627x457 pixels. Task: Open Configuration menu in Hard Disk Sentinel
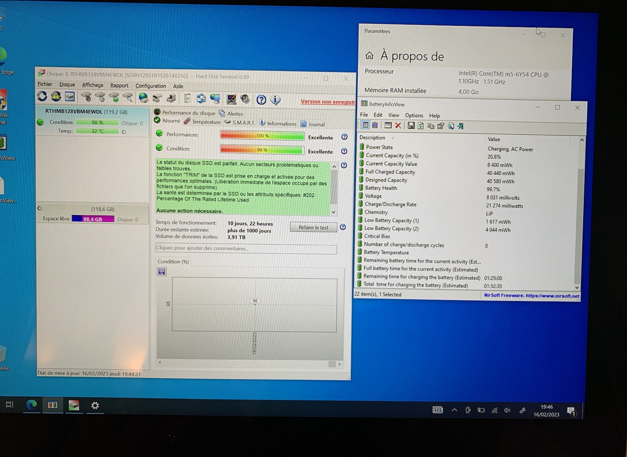point(151,86)
